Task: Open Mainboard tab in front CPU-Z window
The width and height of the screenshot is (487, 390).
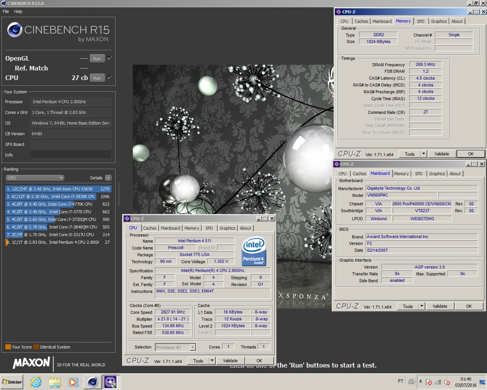Action: click(170, 228)
